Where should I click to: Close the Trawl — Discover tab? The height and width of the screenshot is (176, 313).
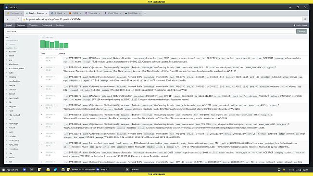click(x=47, y=13)
